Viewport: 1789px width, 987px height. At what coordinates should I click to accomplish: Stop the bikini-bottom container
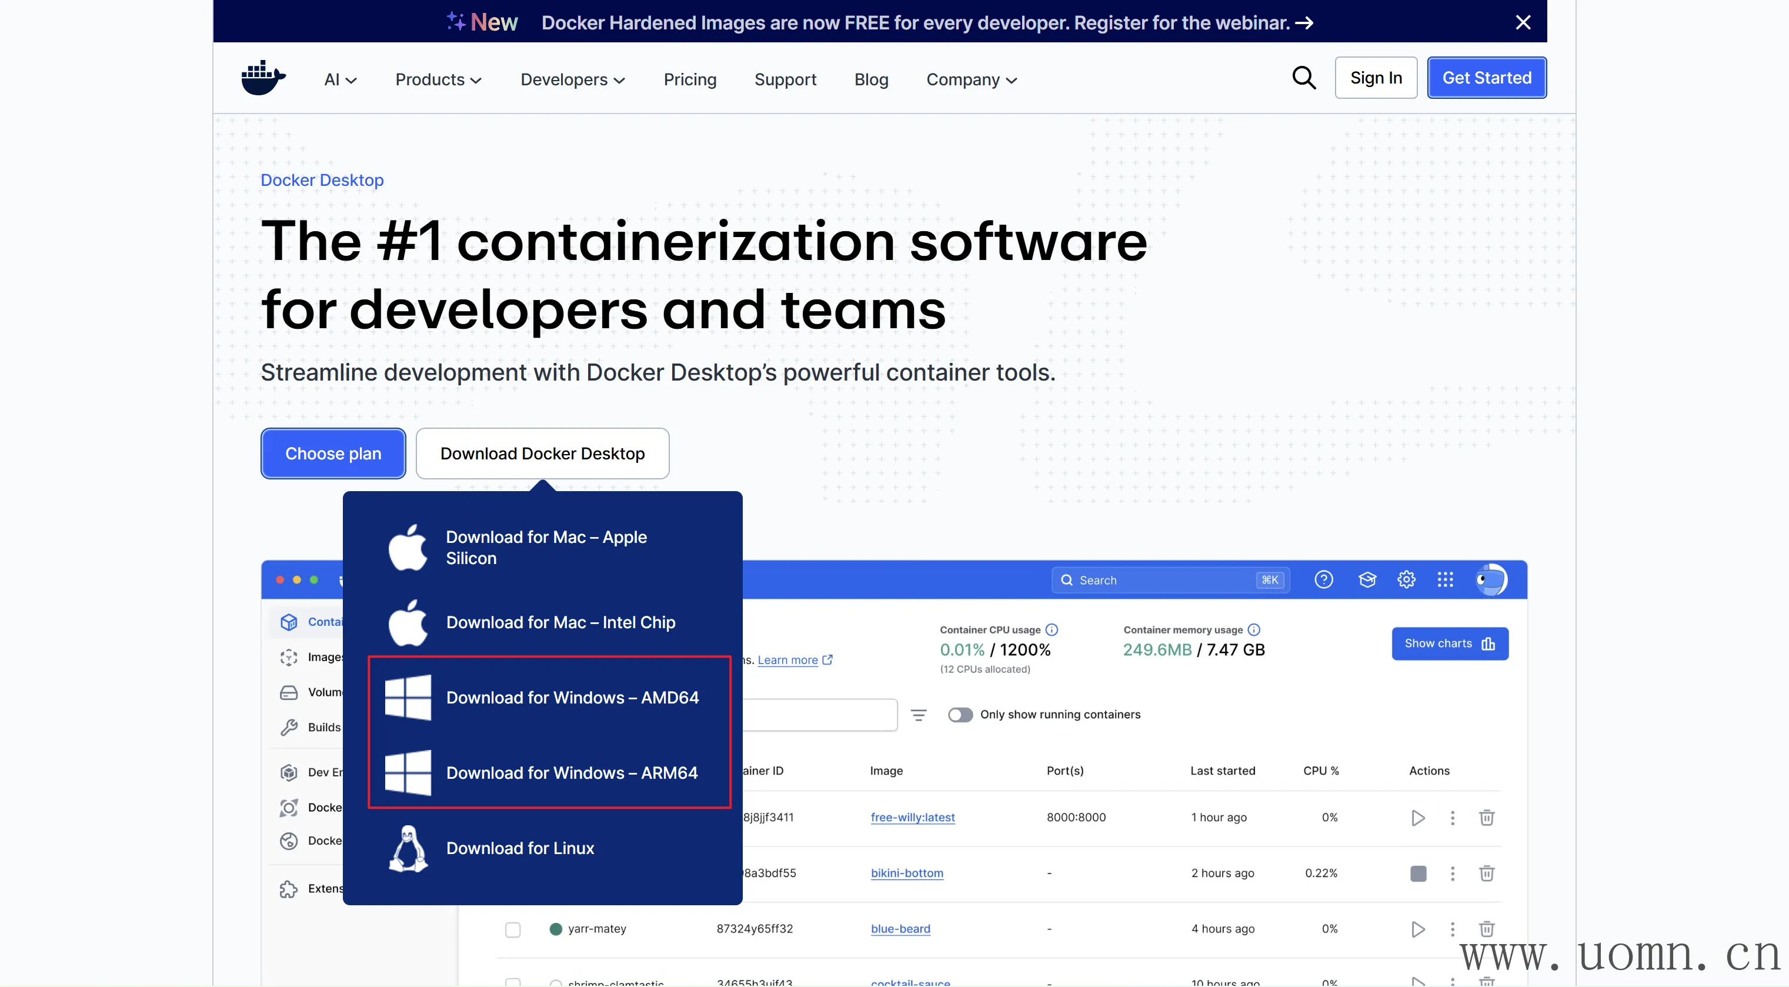1418,873
